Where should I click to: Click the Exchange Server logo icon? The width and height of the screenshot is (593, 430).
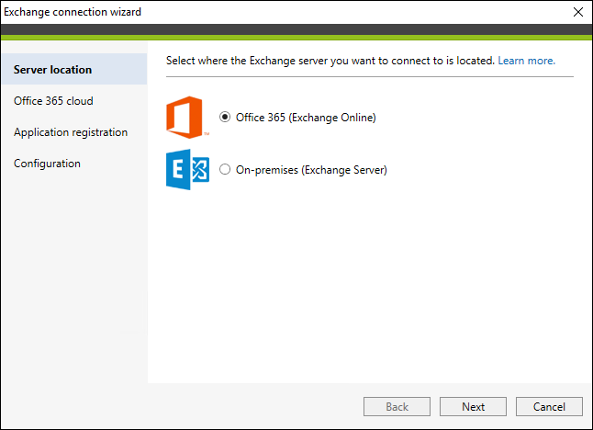pyautogui.click(x=187, y=170)
